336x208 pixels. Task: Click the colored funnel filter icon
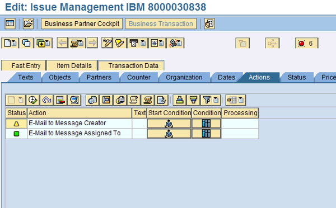pos(194,100)
